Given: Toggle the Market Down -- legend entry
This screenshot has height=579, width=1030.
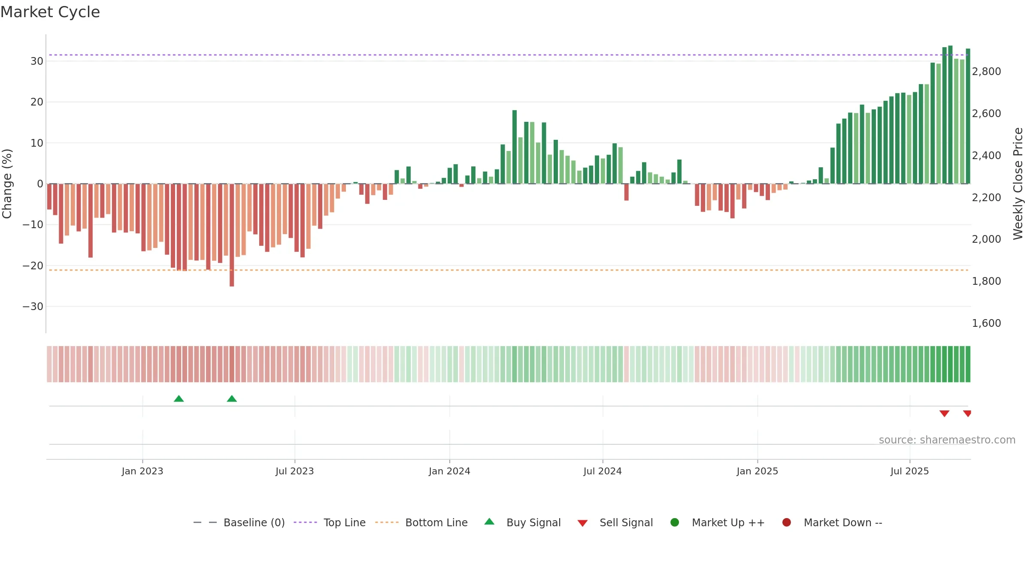Looking at the screenshot, I should (x=832, y=522).
